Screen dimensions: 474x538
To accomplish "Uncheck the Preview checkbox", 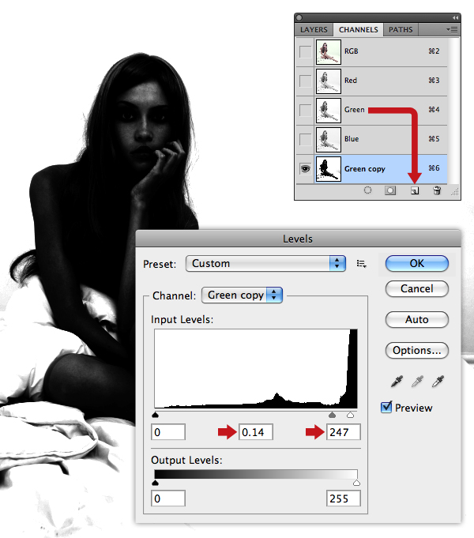I will coord(386,408).
